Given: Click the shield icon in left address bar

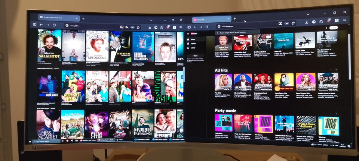Looking at the screenshot, I should click(x=67, y=26).
